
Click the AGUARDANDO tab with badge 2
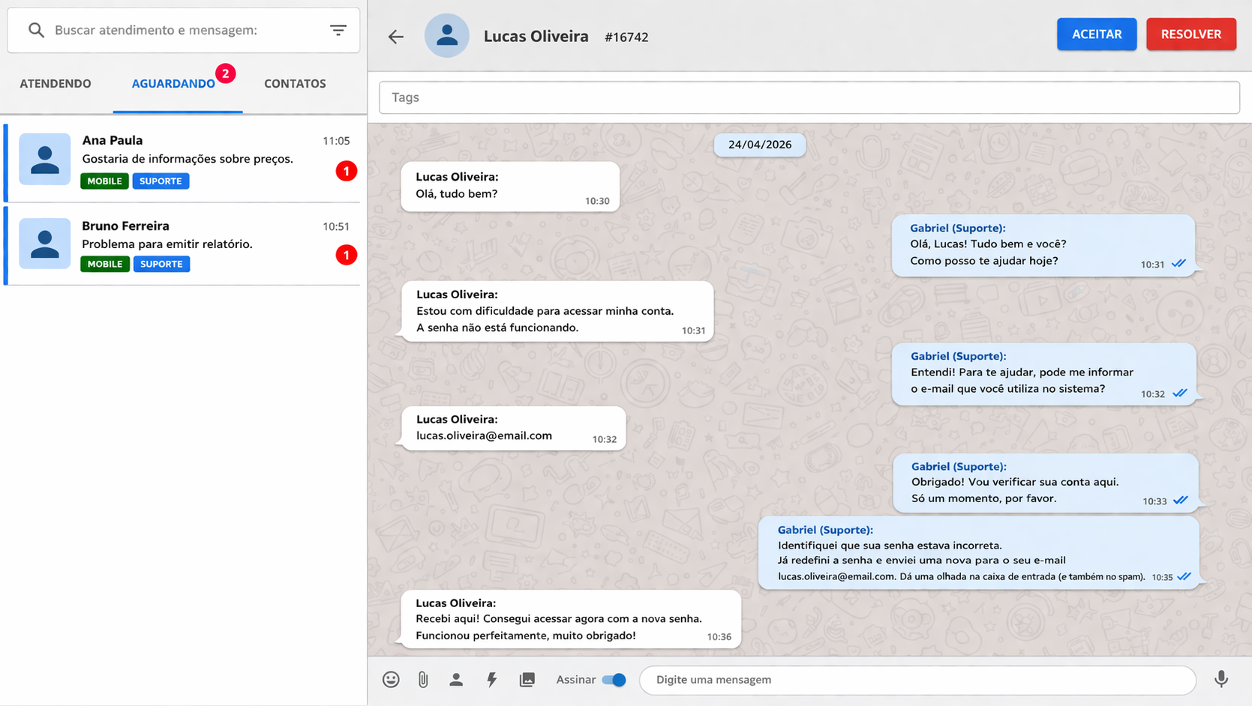[173, 83]
